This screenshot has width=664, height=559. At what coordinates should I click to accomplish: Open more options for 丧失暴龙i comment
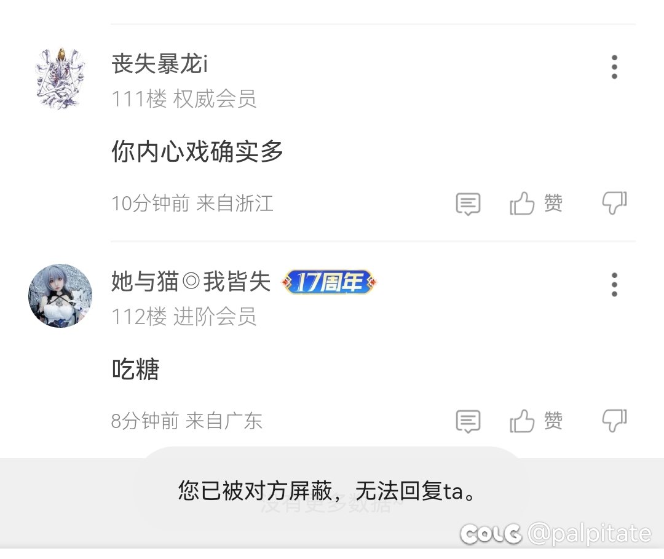pos(614,67)
